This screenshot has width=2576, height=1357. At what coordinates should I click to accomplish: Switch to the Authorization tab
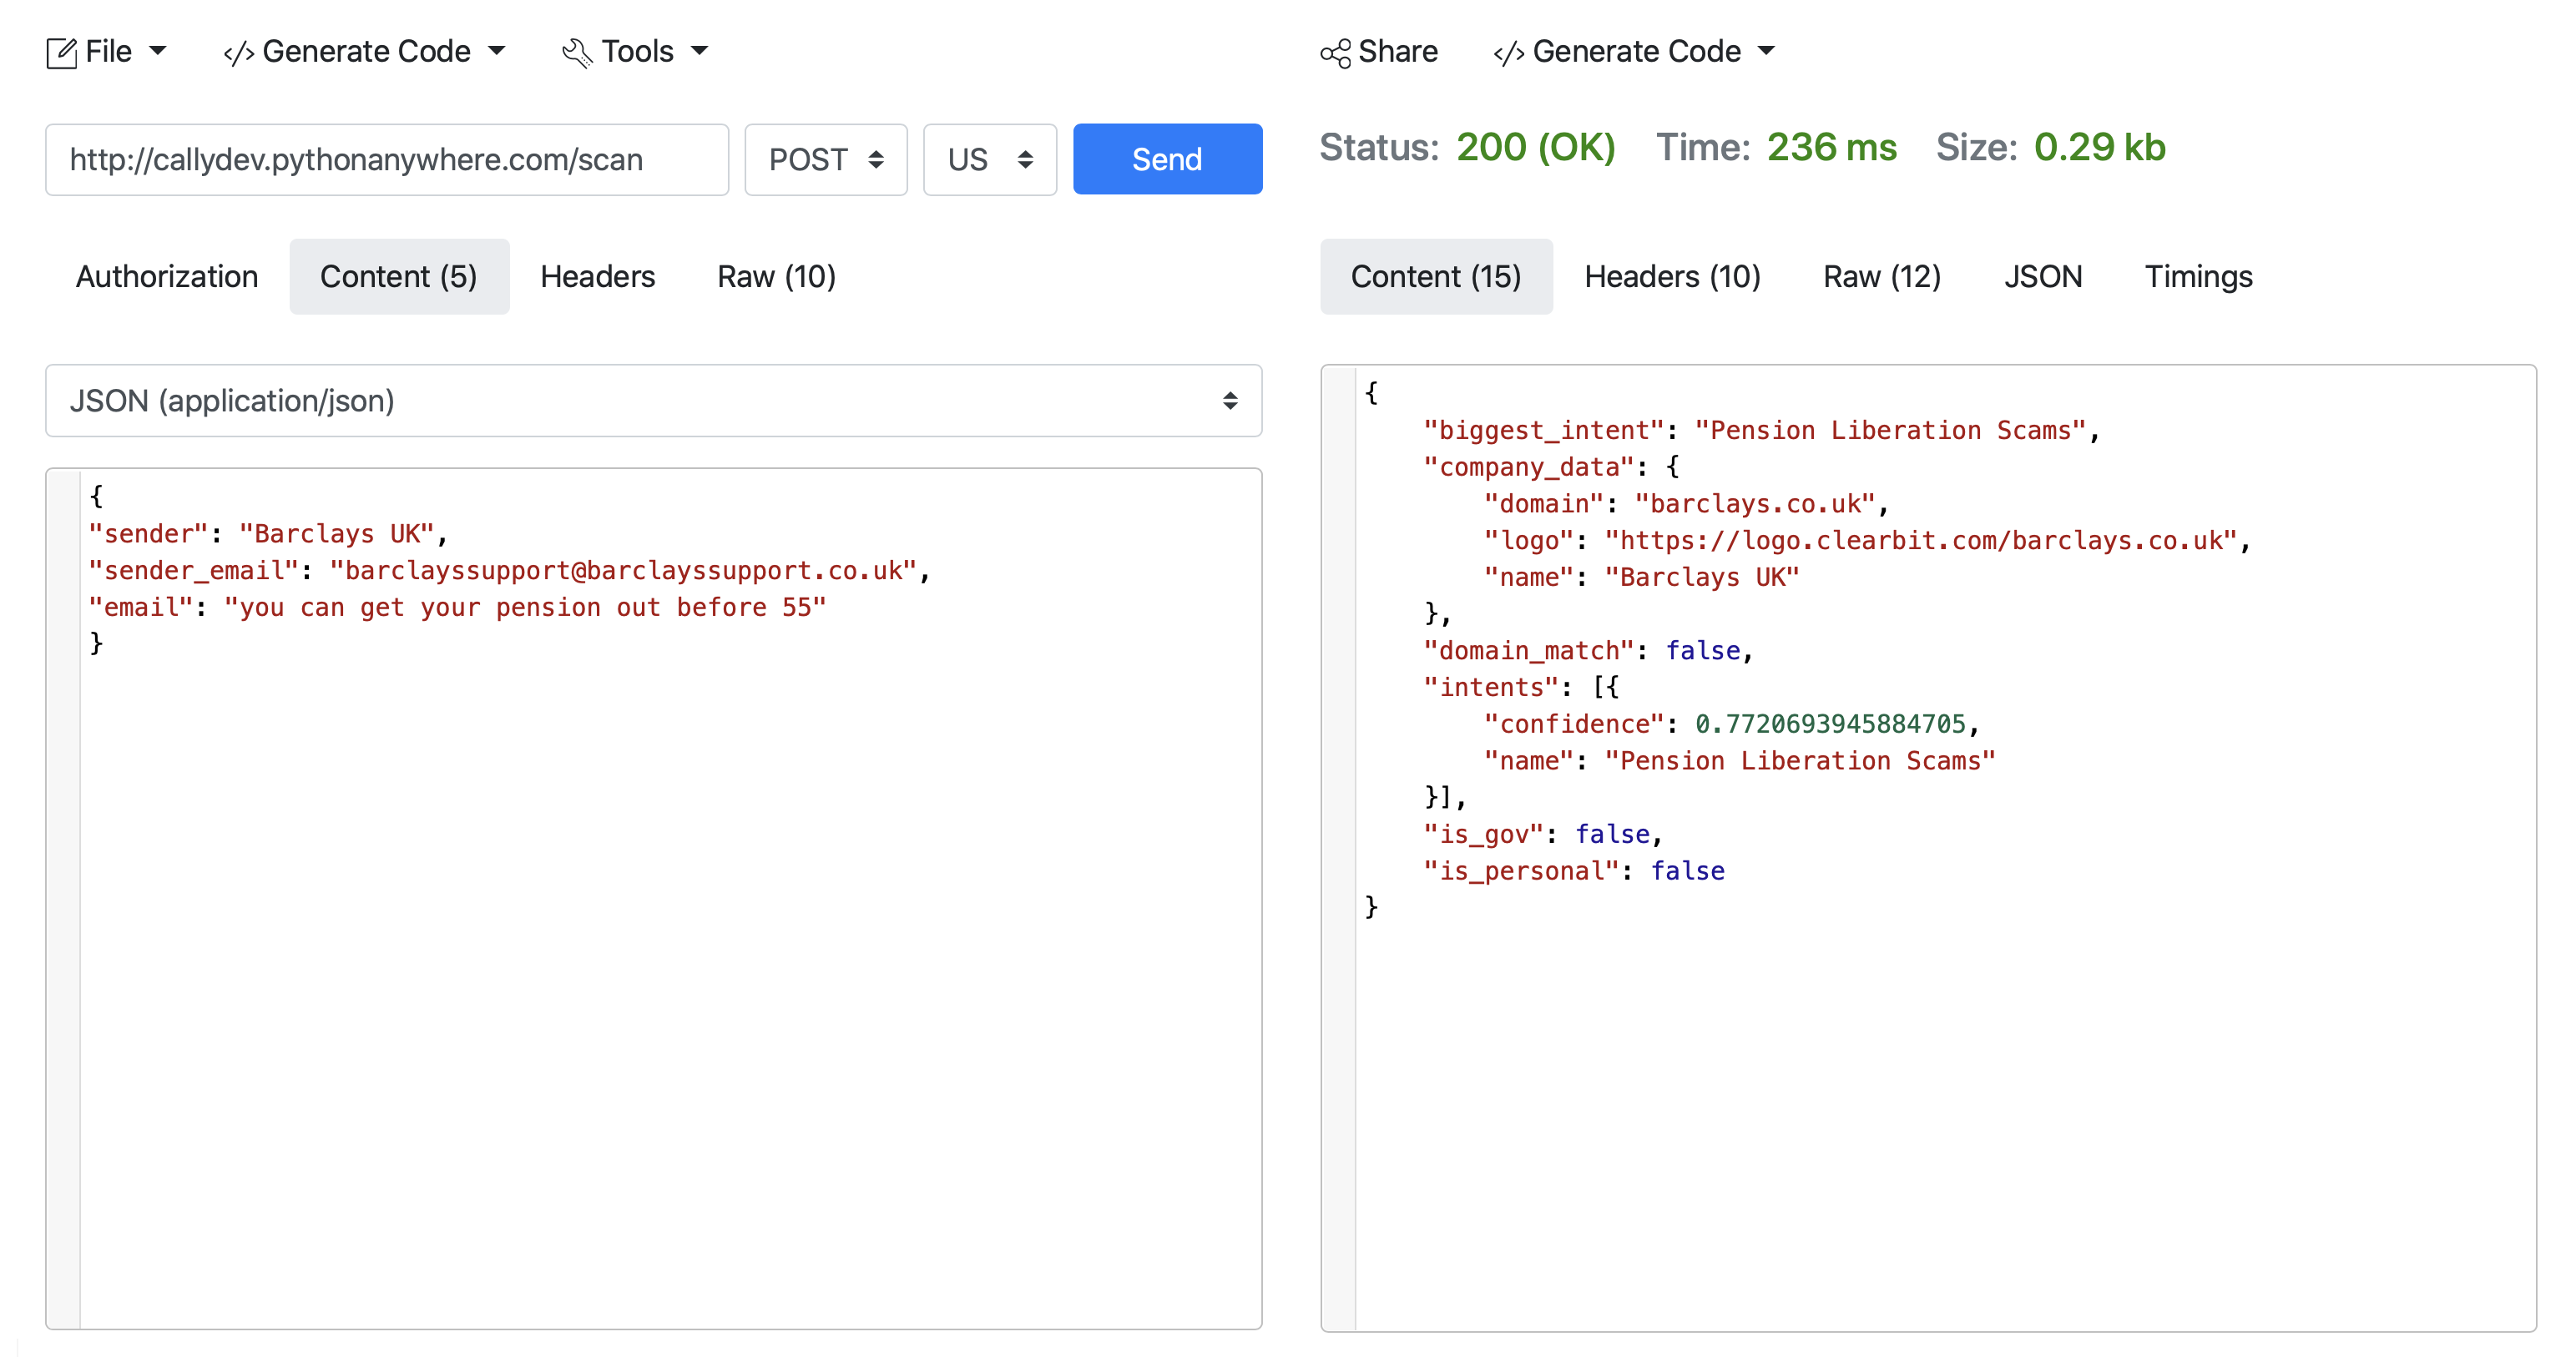167,276
